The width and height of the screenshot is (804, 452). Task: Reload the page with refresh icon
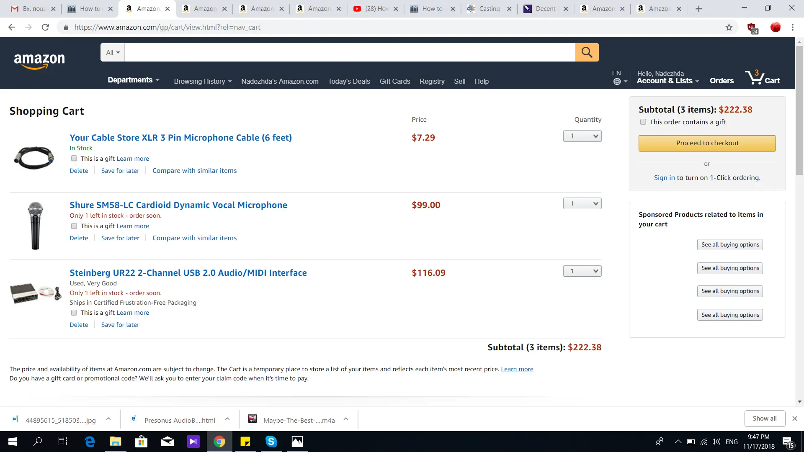[x=45, y=27]
